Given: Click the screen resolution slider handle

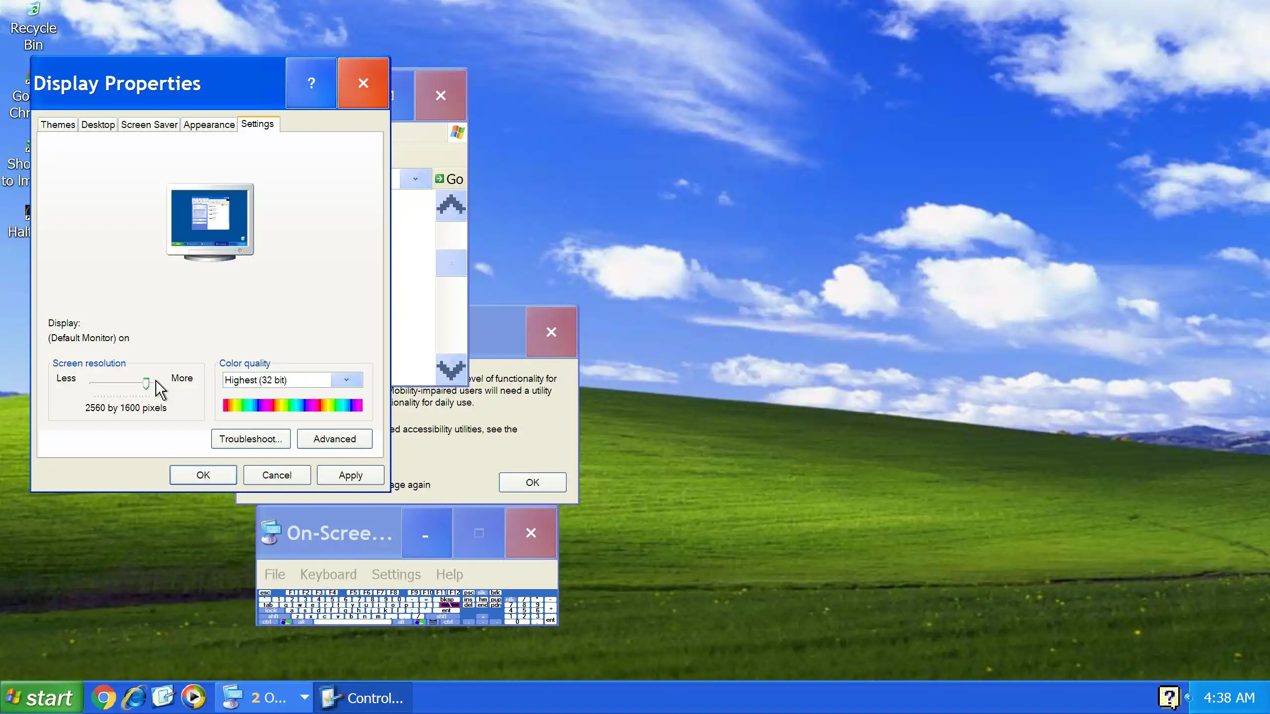Looking at the screenshot, I should (146, 383).
